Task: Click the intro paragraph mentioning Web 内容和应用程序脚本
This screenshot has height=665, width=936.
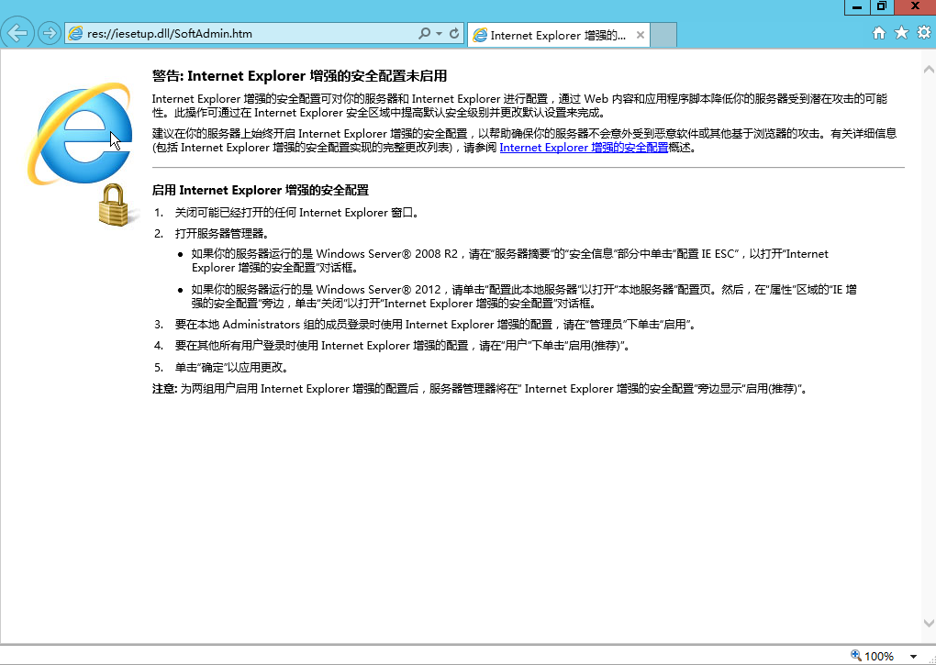Action: click(x=519, y=105)
